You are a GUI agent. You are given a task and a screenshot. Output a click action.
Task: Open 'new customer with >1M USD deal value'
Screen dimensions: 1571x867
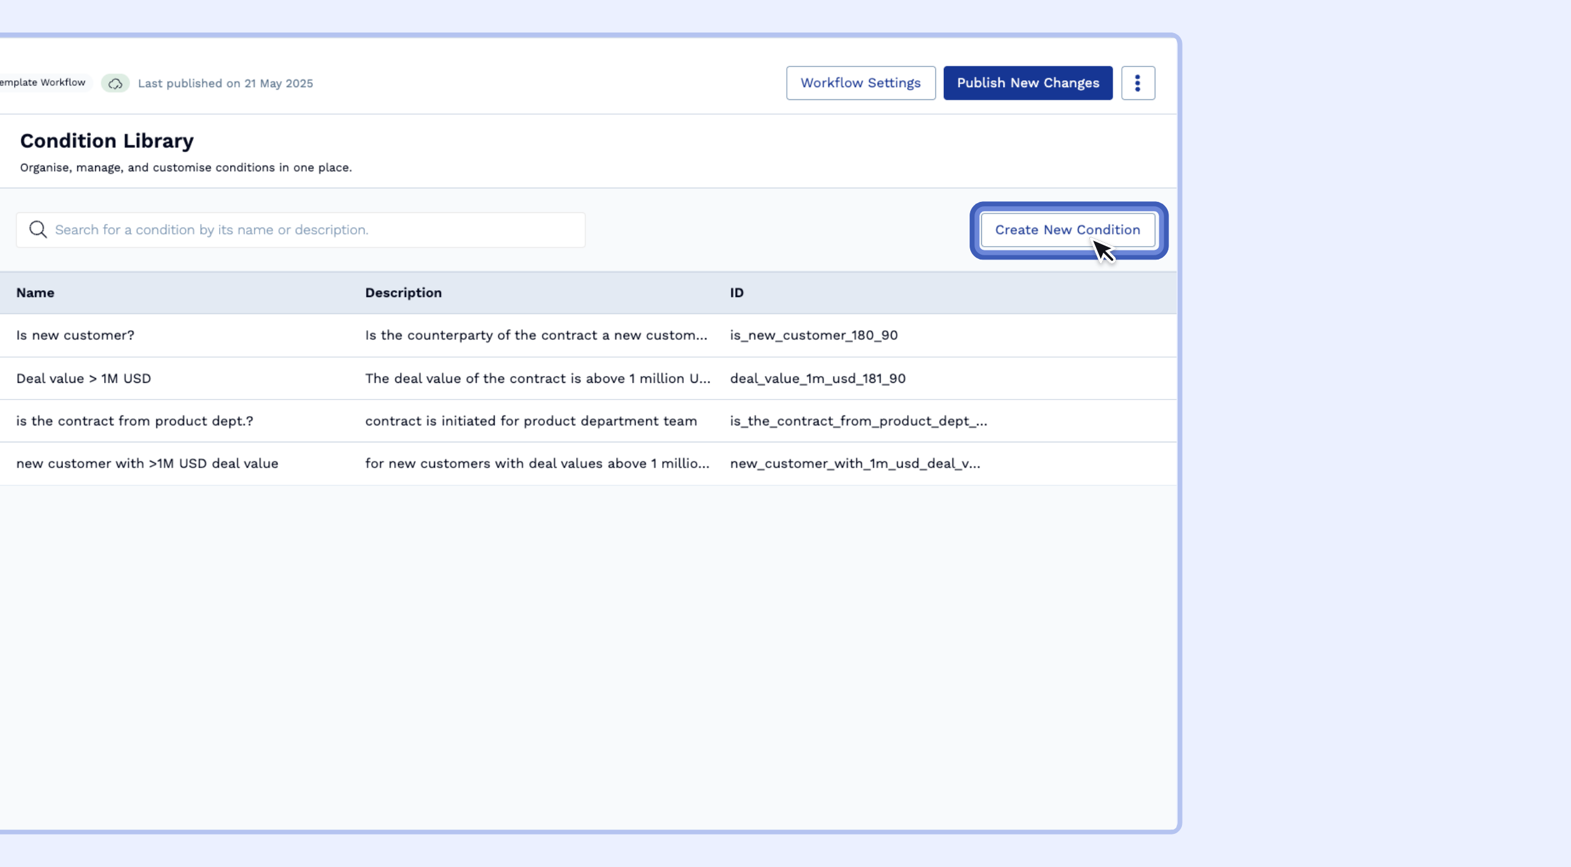coord(147,463)
